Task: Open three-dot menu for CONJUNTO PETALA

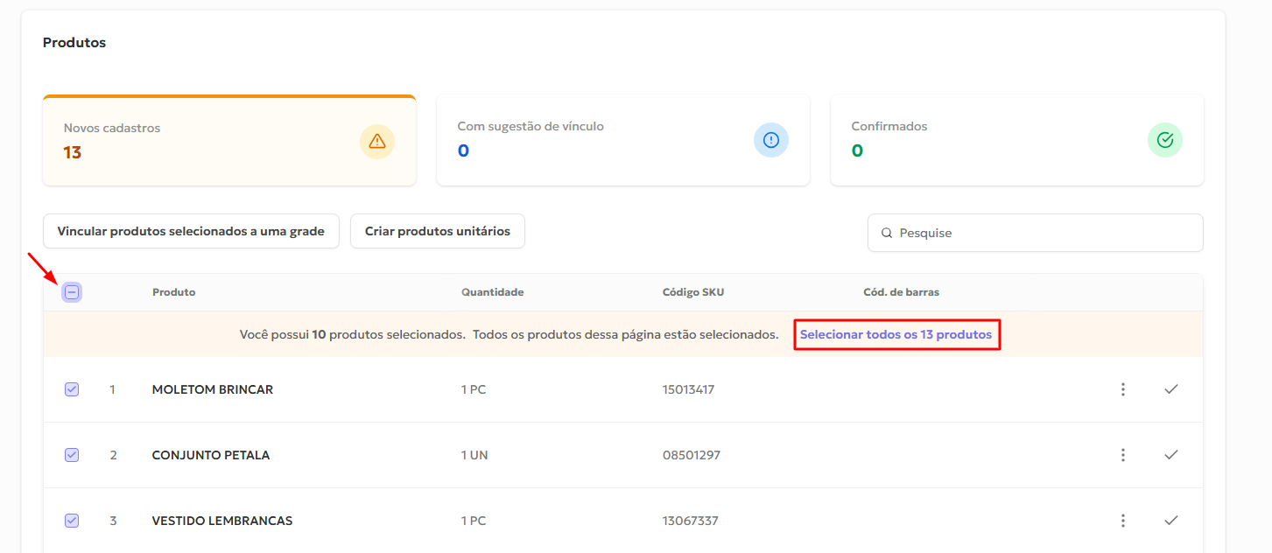Action: coord(1122,455)
